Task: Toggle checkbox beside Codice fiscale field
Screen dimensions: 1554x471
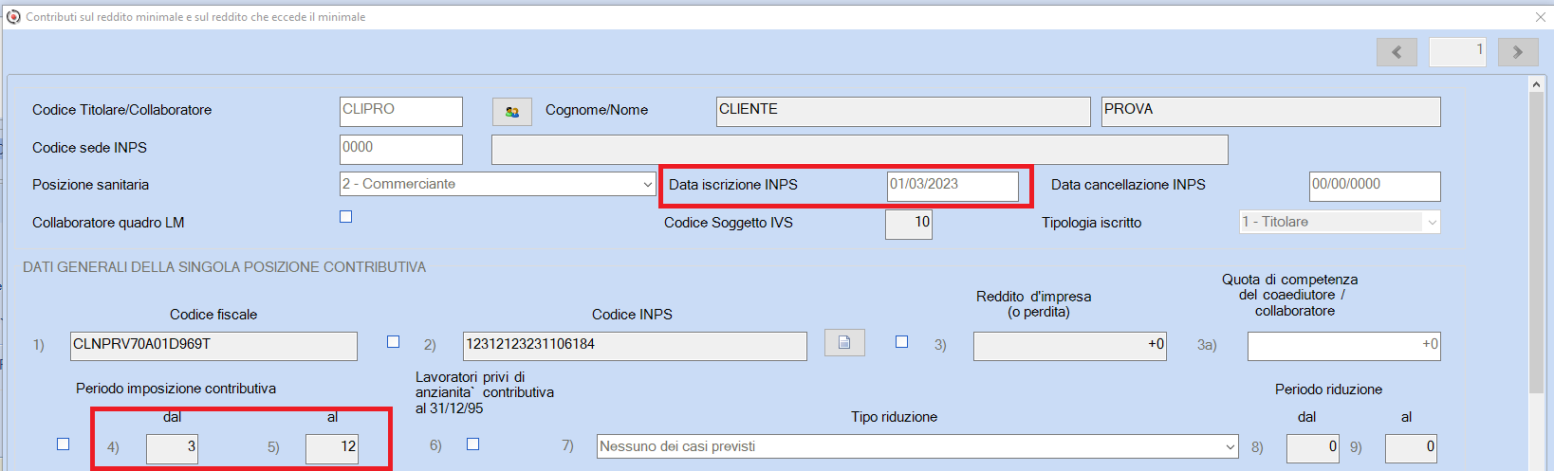Action: 394,342
